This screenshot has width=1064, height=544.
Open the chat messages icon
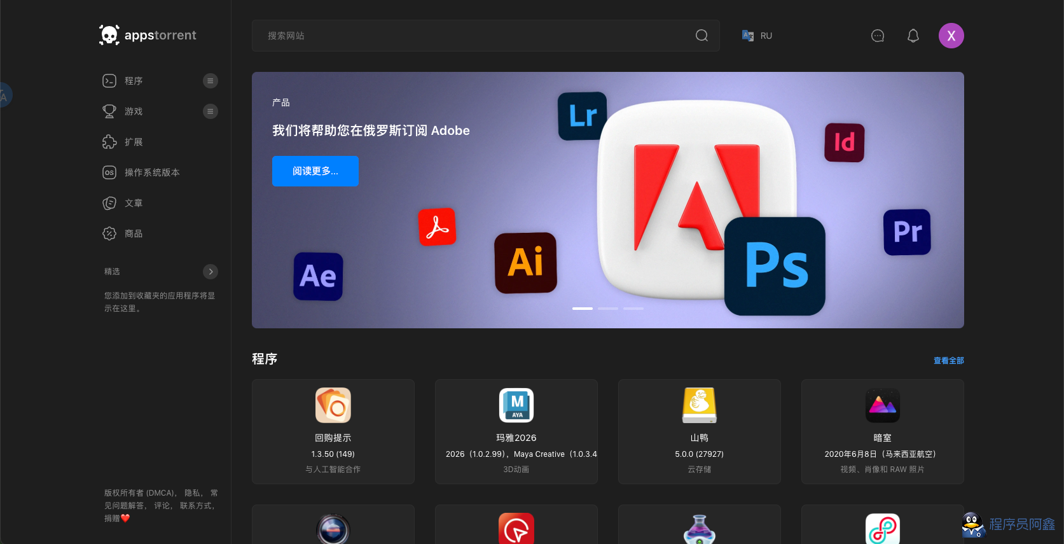click(878, 36)
